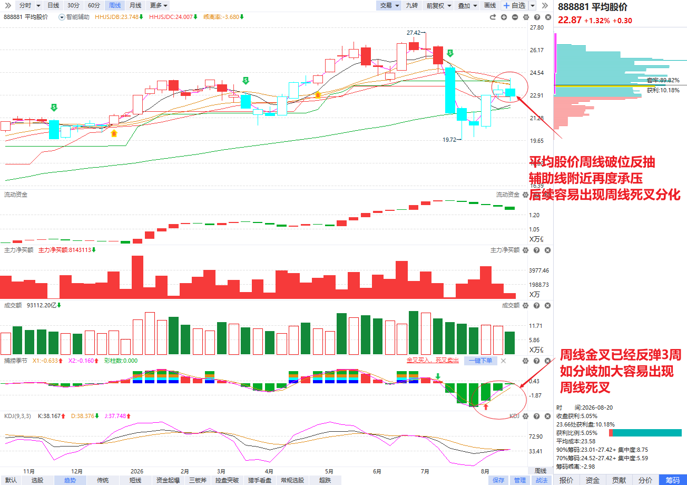Open 主力净买额 panel settings gear
Viewport: 687px width, 485px height.
525,250
